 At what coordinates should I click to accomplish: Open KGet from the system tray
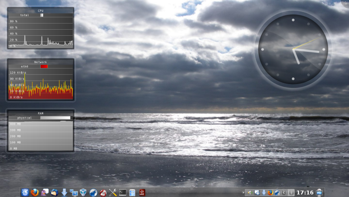[x=264, y=193]
